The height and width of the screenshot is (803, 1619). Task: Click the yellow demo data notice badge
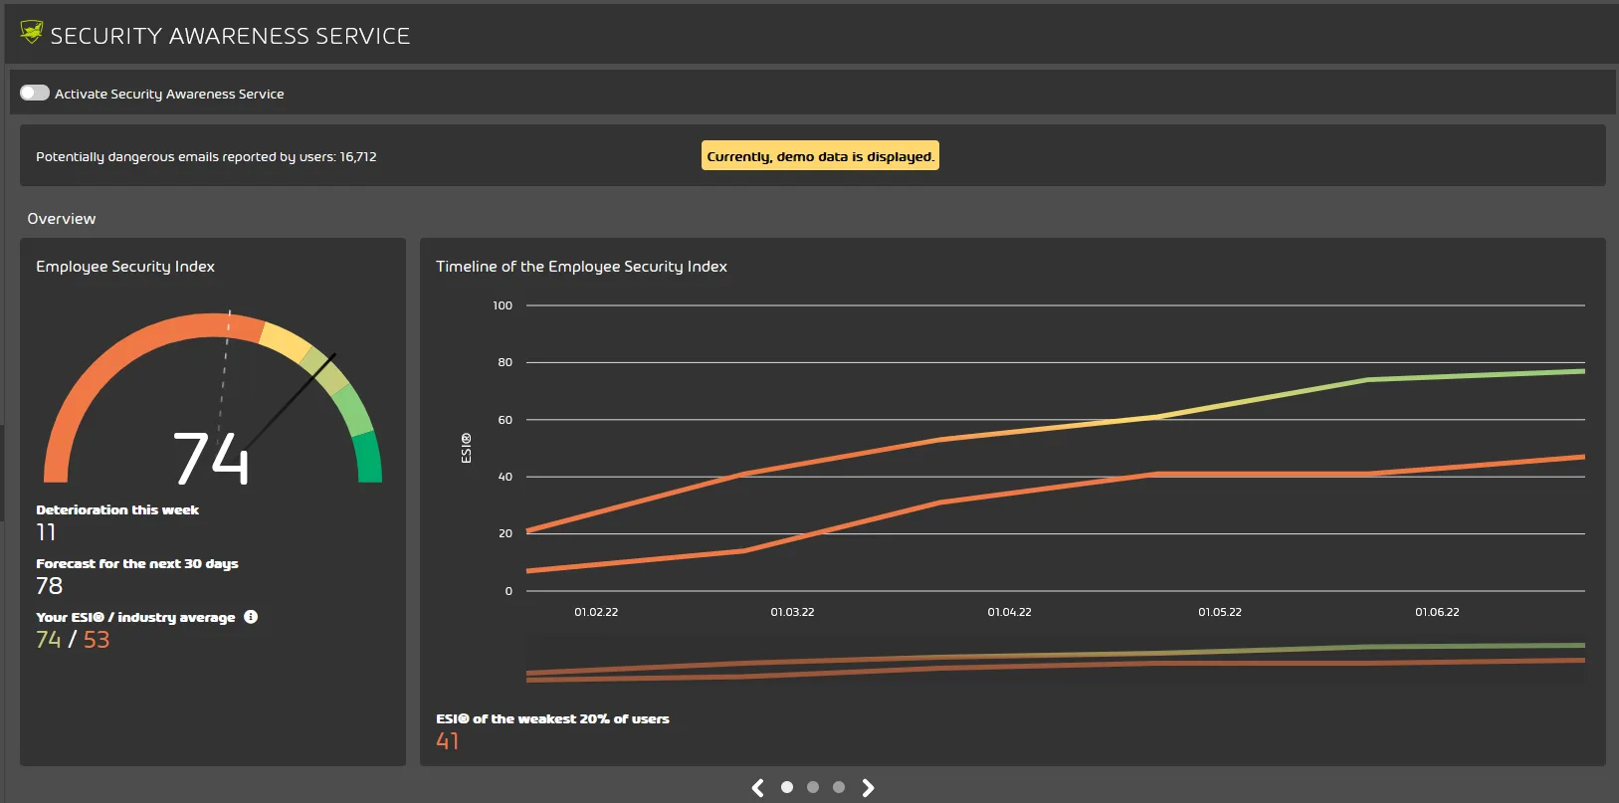coord(820,156)
